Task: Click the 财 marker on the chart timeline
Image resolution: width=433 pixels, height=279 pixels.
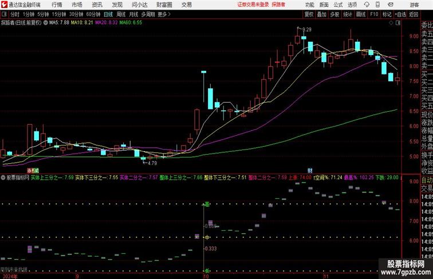Action: pyautogui.click(x=310, y=171)
